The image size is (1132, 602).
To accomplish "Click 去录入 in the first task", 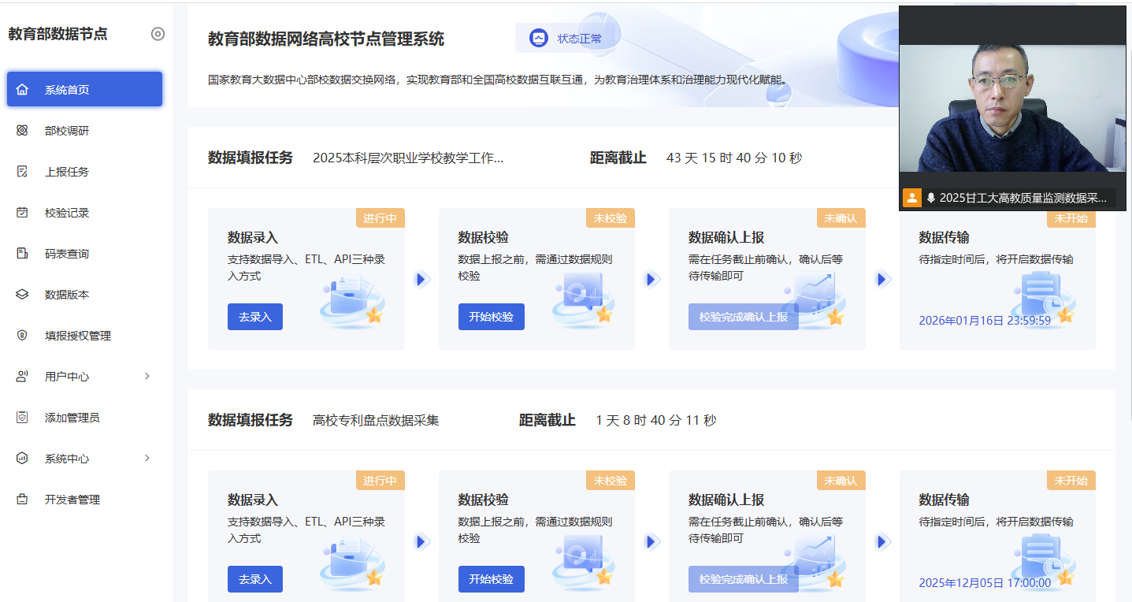I will 254,317.
